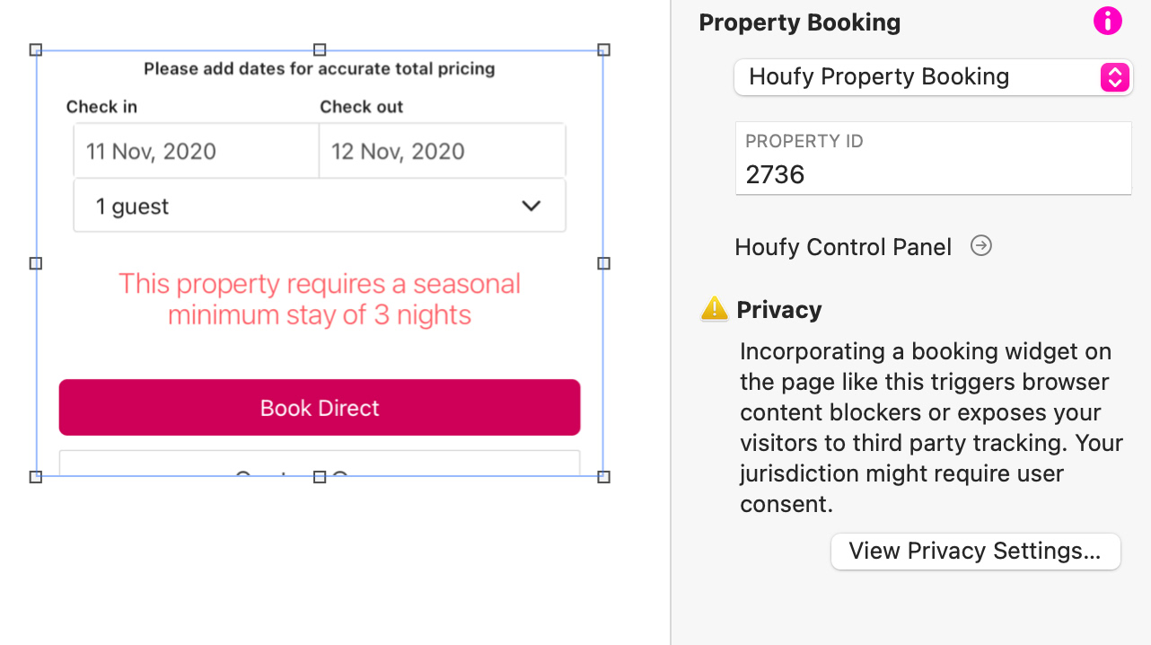Click the top-left resize handle
This screenshot has height=645, width=1151.
(x=36, y=50)
